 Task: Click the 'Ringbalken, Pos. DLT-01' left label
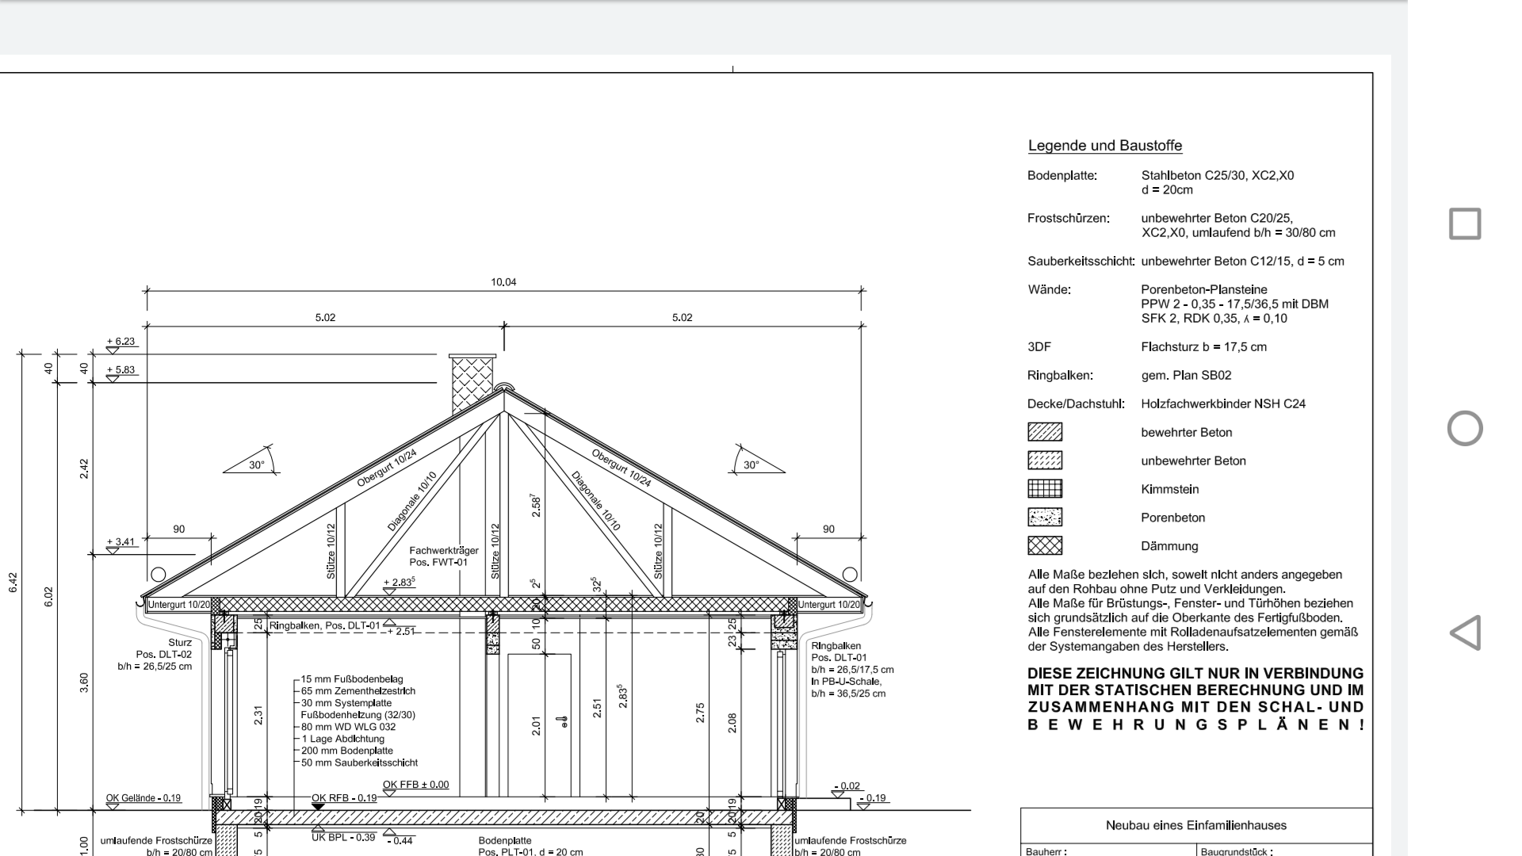click(325, 625)
